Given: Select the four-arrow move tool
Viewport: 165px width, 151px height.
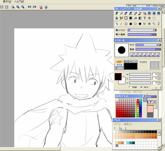Looking at the screenshot, I should (149, 18).
